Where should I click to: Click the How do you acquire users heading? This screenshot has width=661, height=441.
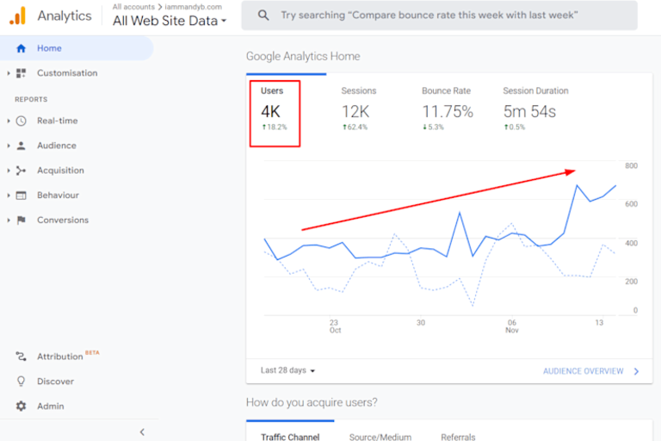pyautogui.click(x=312, y=402)
